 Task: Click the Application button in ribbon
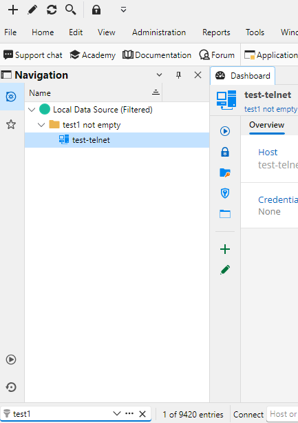[x=271, y=55]
